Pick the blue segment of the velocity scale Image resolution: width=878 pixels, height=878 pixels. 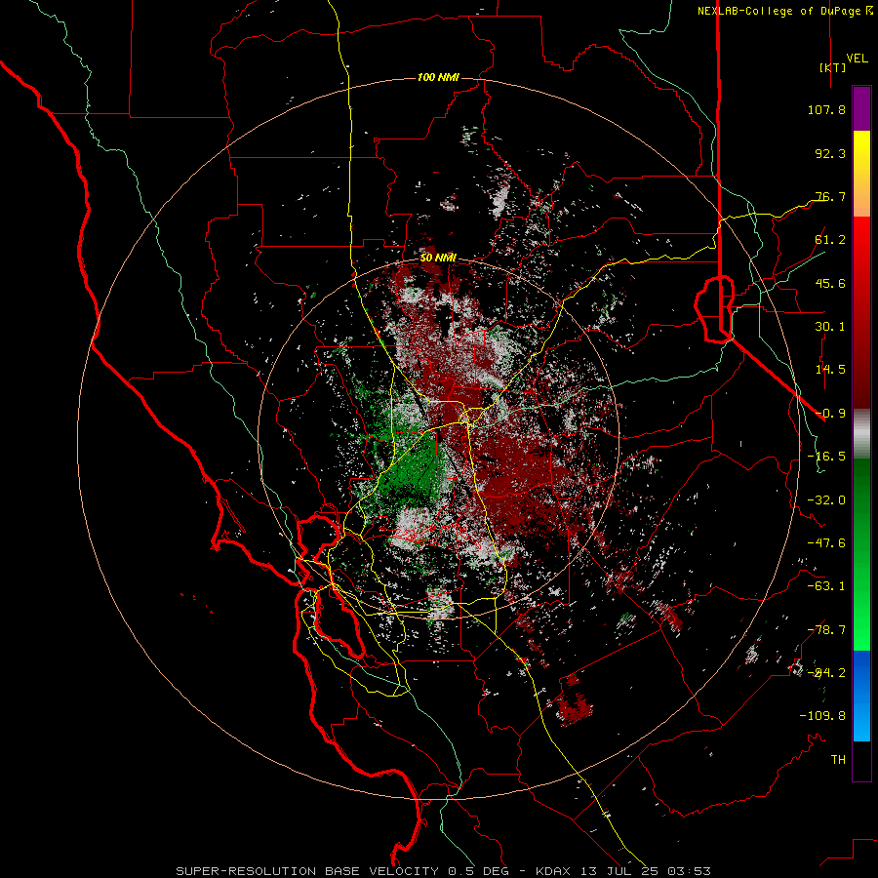(x=861, y=696)
